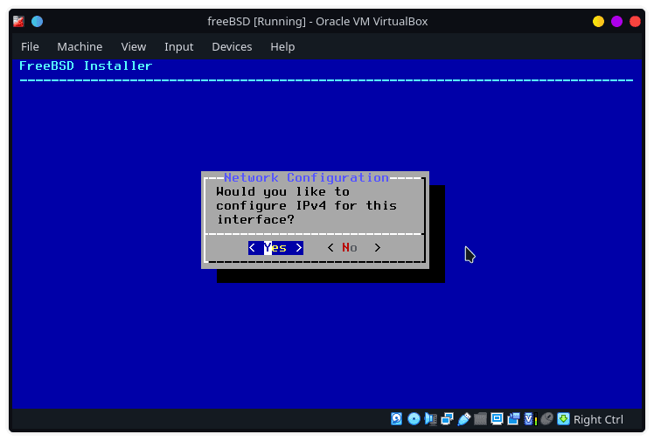Viewport: 654px width, 441px height.
Task: Choose No in Network Configuration dialog
Action: tap(354, 248)
